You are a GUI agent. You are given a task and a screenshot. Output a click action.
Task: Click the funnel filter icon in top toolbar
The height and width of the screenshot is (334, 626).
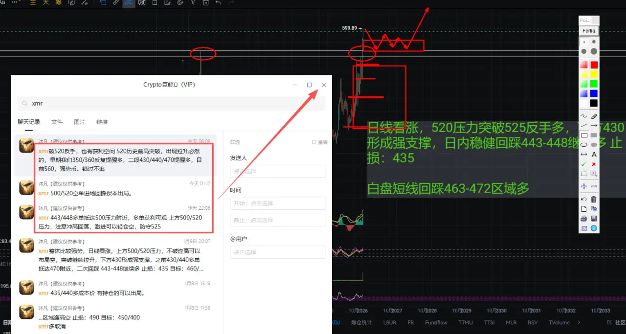[x=193, y=3]
